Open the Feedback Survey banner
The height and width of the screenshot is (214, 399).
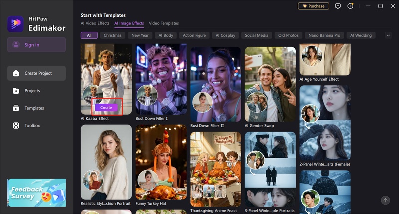pyautogui.click(x=36, y=193)
